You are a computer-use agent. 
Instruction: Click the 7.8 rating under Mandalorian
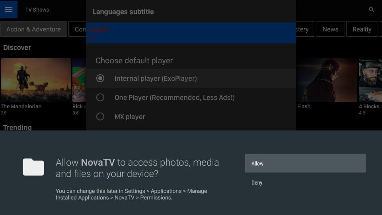4,113
